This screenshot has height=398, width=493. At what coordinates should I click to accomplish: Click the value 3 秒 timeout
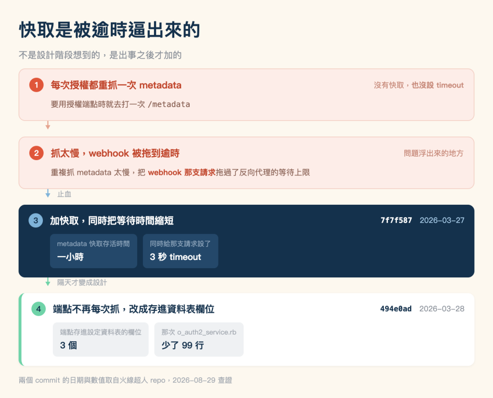[175, 257]
